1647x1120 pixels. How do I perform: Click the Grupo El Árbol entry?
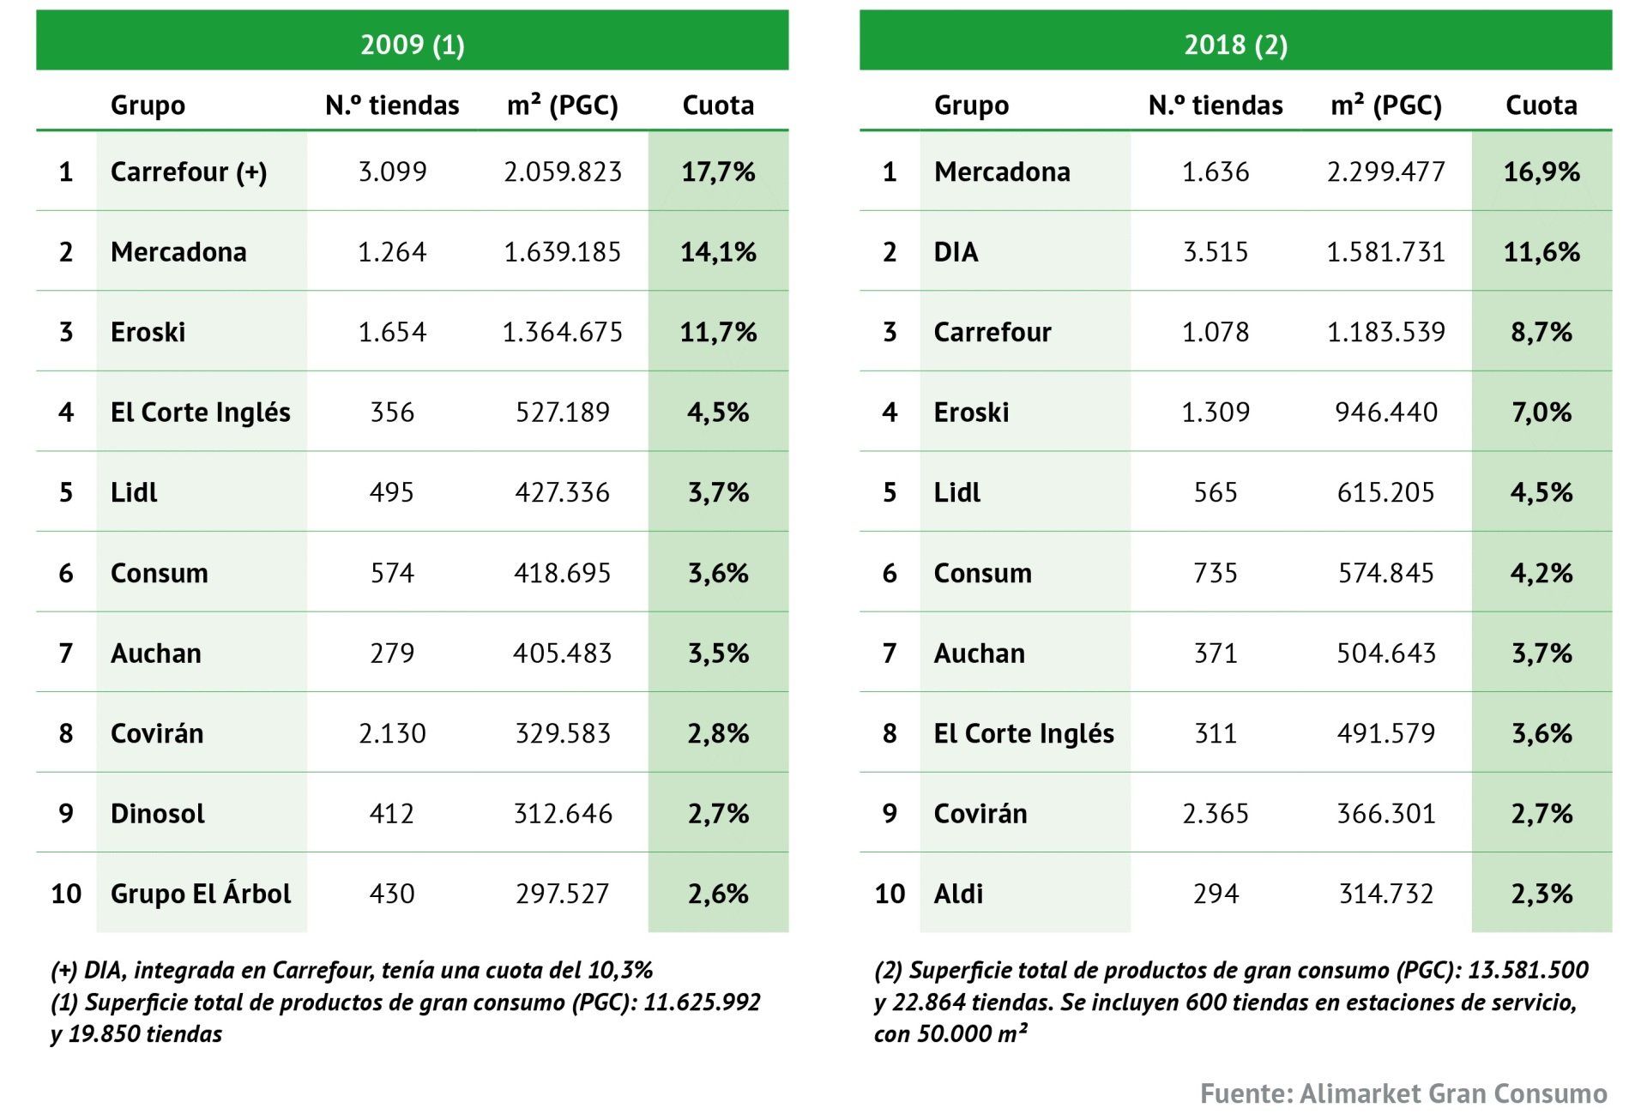click(201, 894)
